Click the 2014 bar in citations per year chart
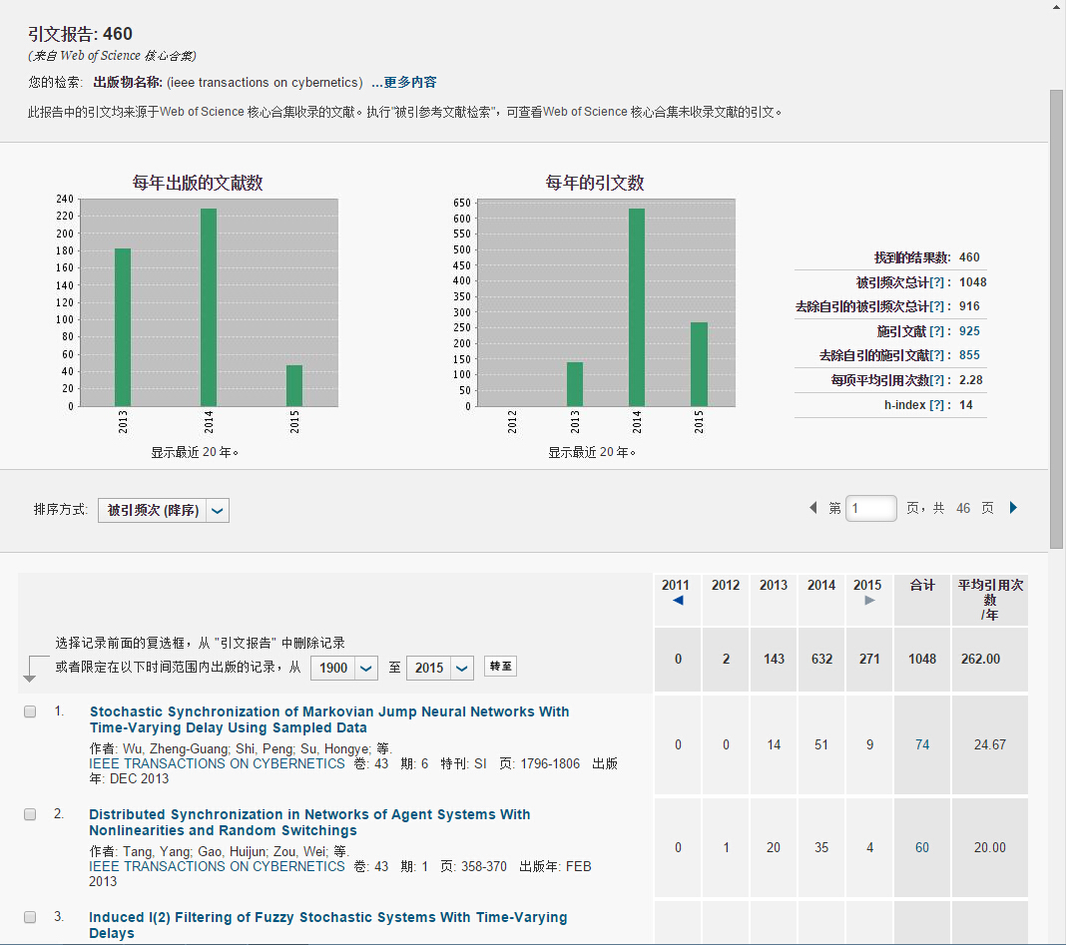The image size is (1066, 945). pyautogui.click(x=637, y=307)
